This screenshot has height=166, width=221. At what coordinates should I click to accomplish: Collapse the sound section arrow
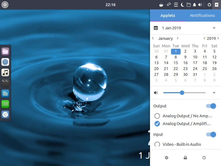[214, 93]
